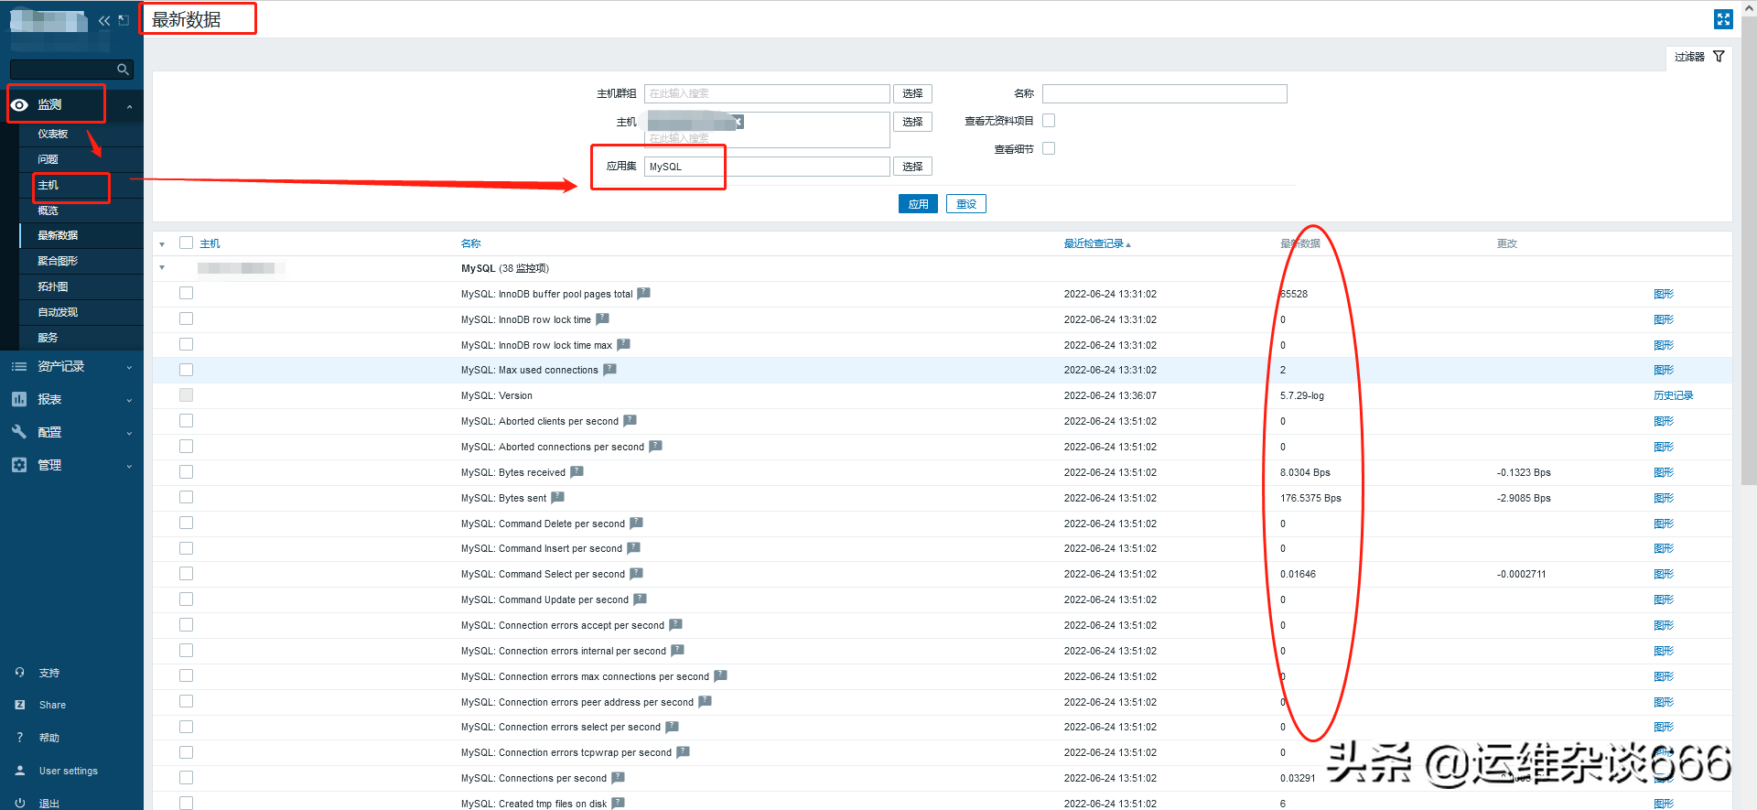Open help icon for Command Select per second

click(636, 574)
